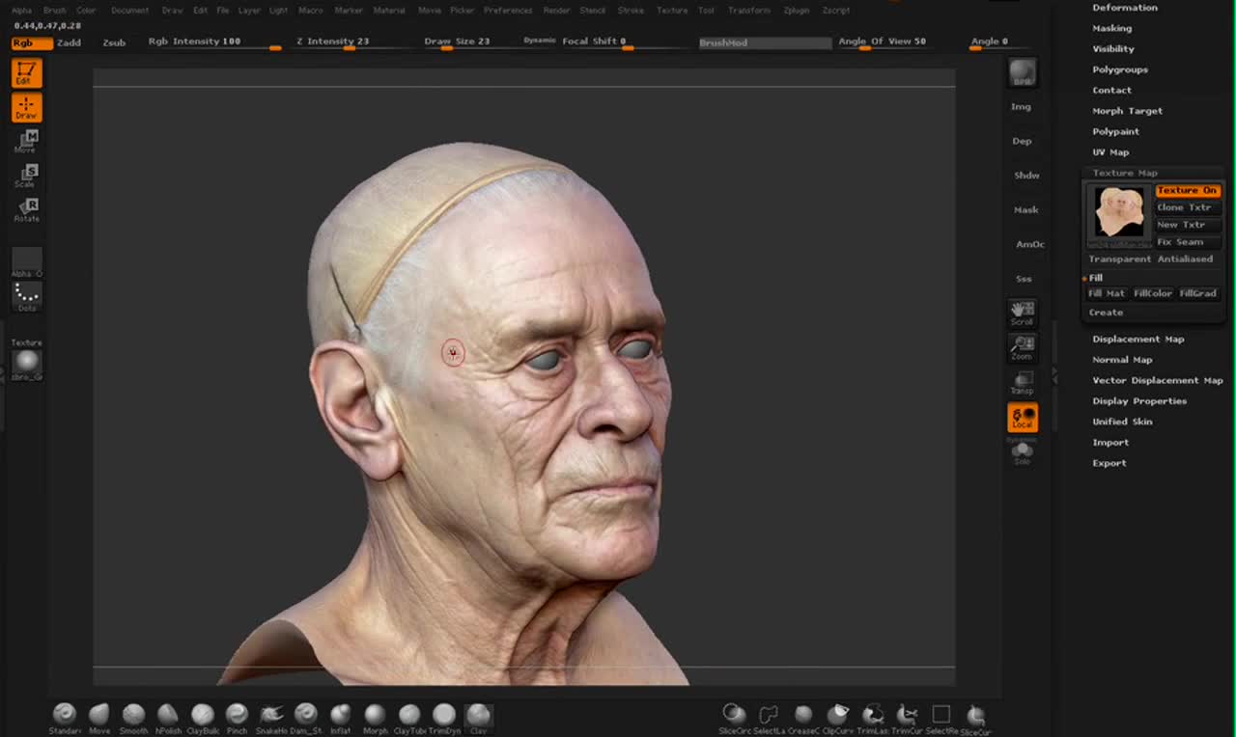
Task: Click the BPR render button
Action: (x=1022, y=72)
